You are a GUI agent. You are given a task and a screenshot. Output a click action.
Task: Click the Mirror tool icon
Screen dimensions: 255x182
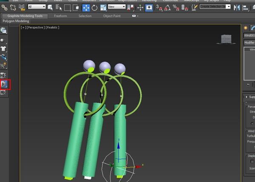click(x=237, y=8)
